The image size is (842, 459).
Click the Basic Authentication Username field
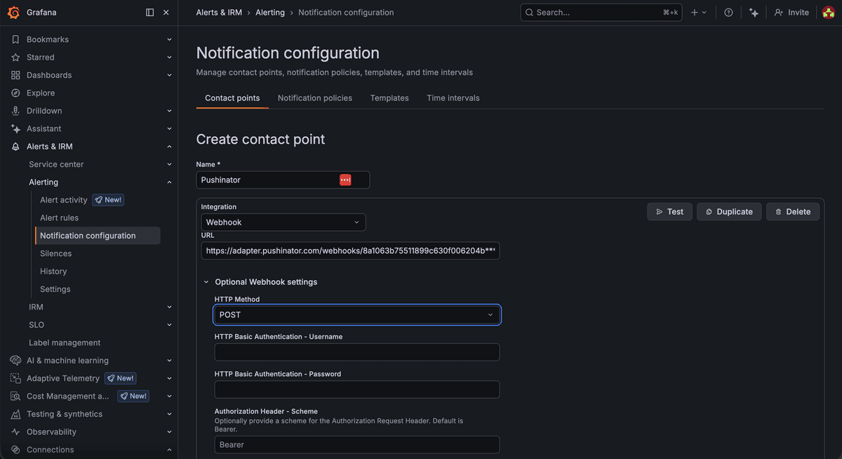pyautogui.click(x=357, y=352)
